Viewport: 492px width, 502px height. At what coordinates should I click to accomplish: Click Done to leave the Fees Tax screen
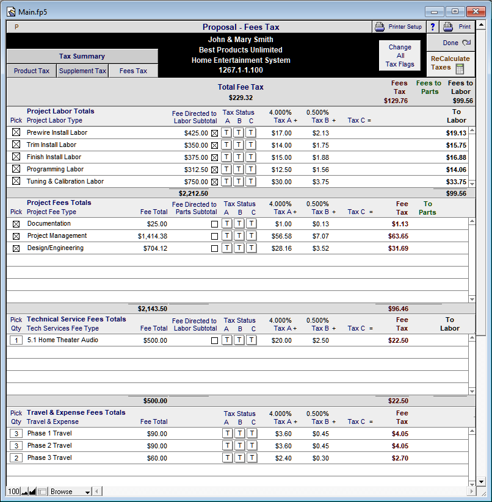tap(450, 43)
